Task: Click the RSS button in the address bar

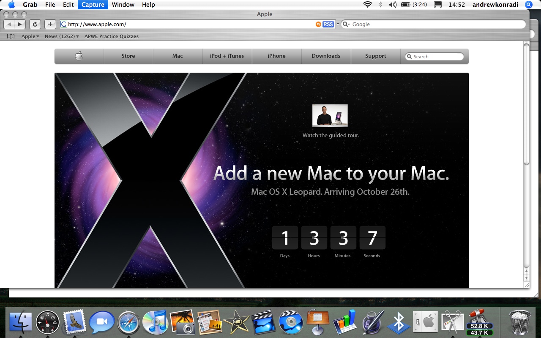Action: 328,25
